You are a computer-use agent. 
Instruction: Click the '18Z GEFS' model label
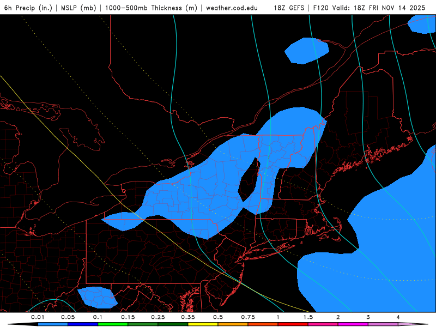pos(289,8)
